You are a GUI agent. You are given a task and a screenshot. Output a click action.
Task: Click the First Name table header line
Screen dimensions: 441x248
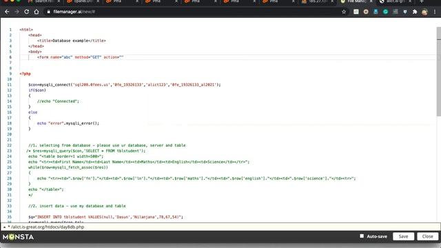click(x=139, y=162)
